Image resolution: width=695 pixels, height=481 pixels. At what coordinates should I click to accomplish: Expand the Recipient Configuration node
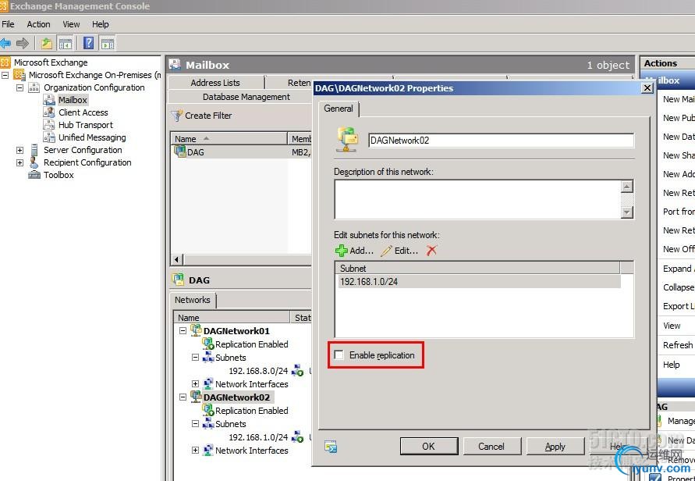point(20,162)
